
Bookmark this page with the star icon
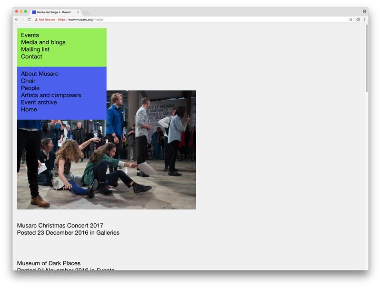click(x=351, y=19)
